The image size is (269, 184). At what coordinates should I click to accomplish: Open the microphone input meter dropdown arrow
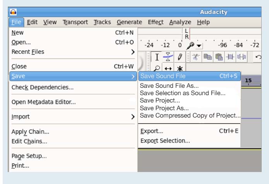point(199,45)
